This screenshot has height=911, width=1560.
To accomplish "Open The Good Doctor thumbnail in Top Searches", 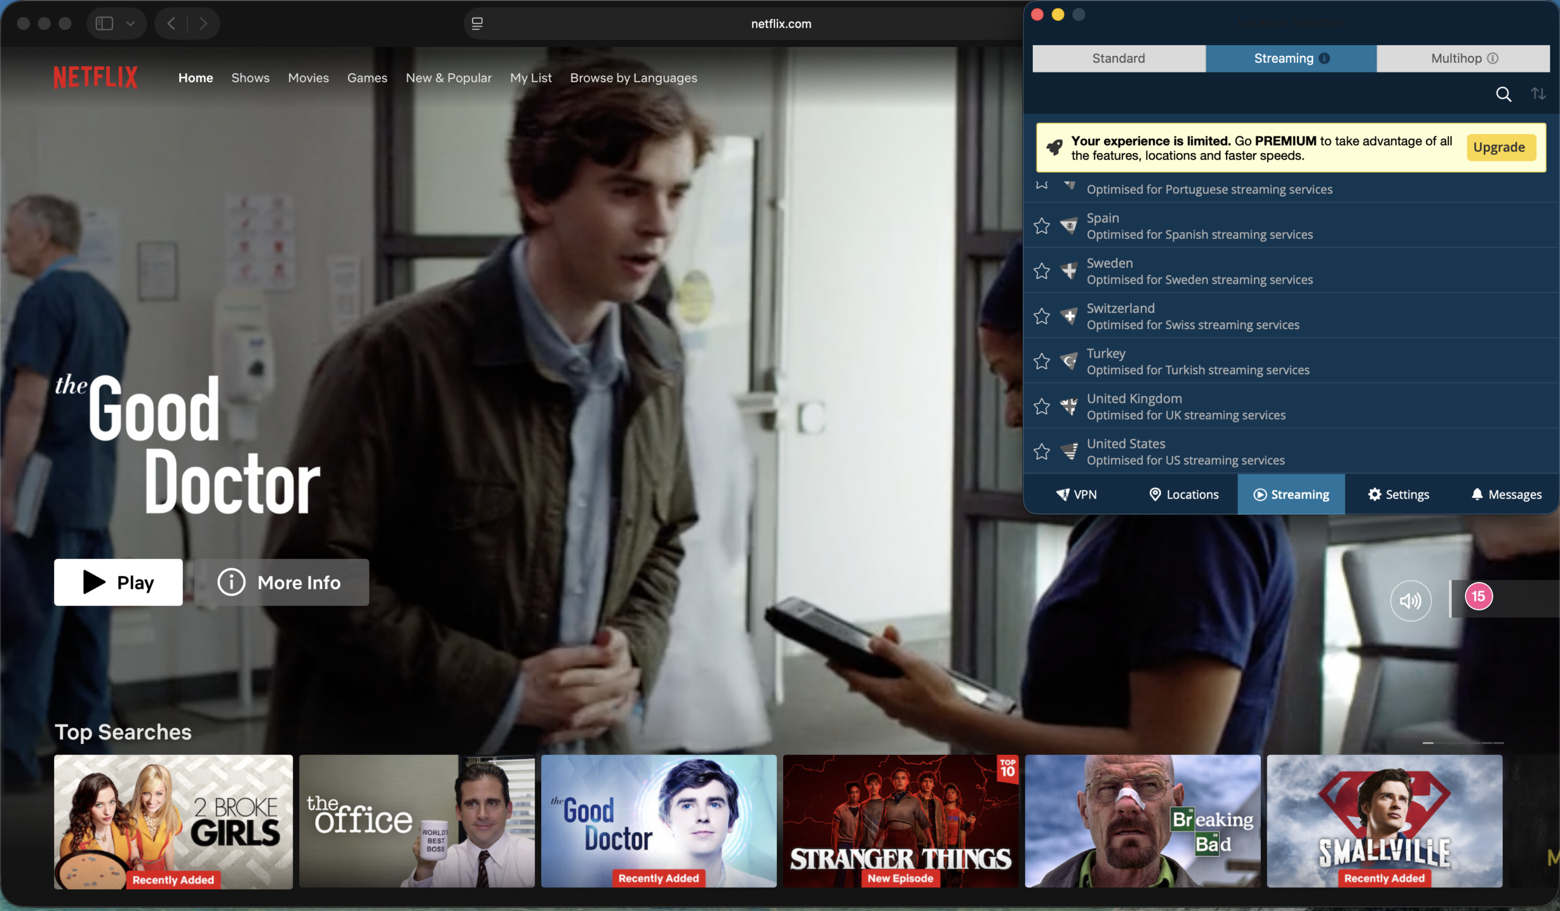I will coord(659,821).
